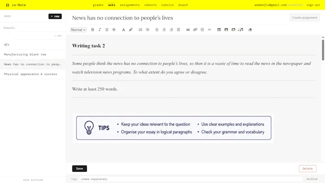The width and height of the screenshot is (325, 183).
Task: Sort the asks list by new
Action: (x=58, y=36)
